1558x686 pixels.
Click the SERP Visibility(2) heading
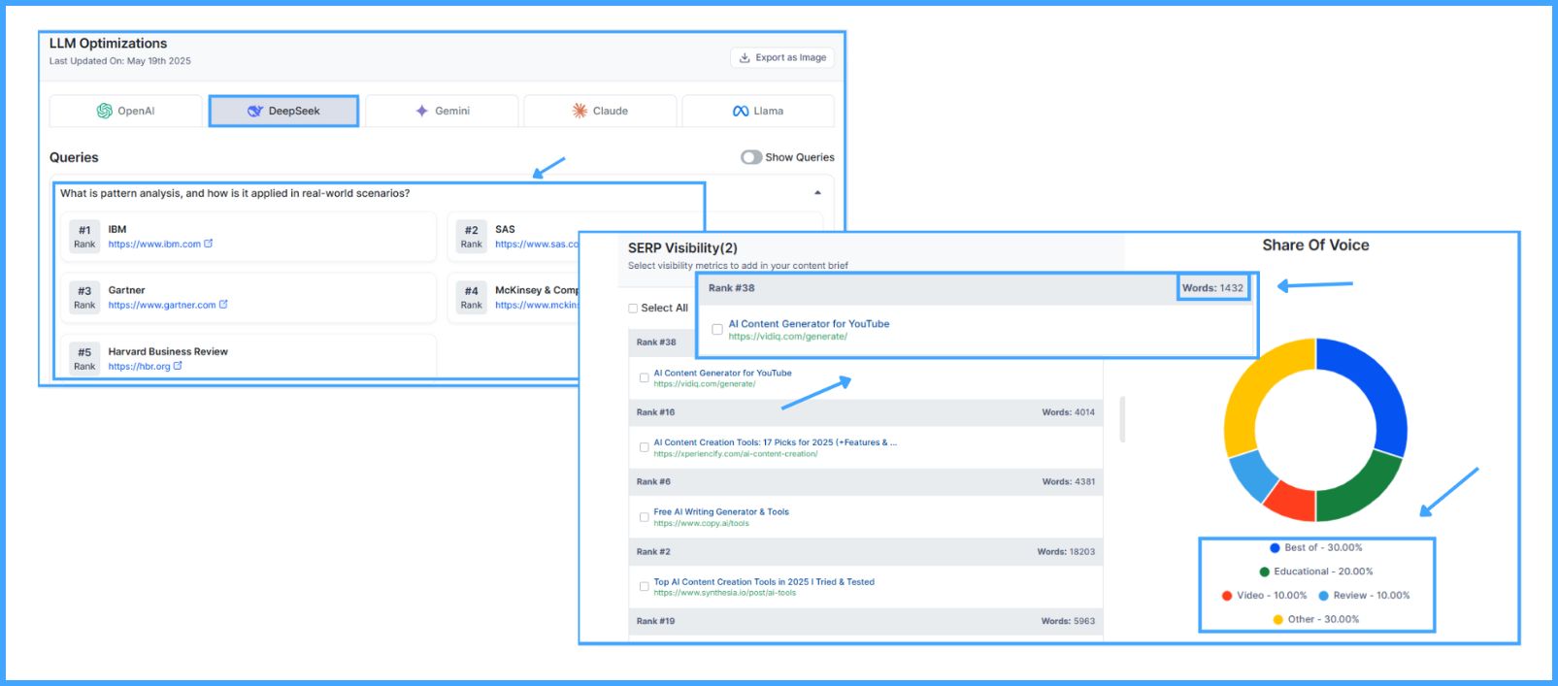tap(682, 248)
